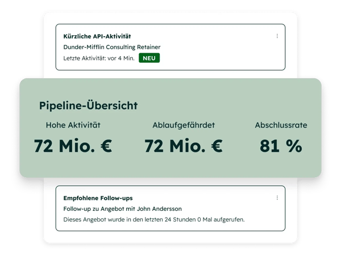Click the 72 Mio. € value under Ablaufgefährdet
The width and height of the screenshot is (341, 255).
pos(183,146)
